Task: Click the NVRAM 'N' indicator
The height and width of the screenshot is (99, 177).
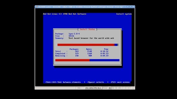Action: click(116, 88)
